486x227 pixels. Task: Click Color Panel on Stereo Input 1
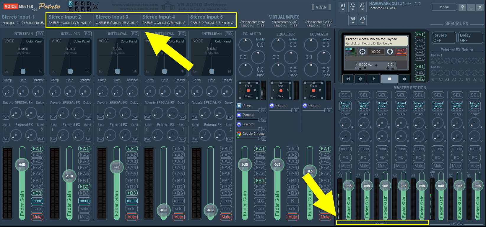[34, 41]
